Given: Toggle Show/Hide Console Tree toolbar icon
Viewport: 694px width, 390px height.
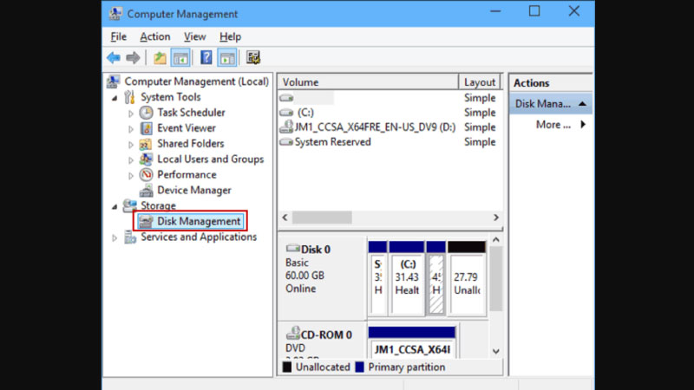Looking at the screenshot, I should point(180,58).
